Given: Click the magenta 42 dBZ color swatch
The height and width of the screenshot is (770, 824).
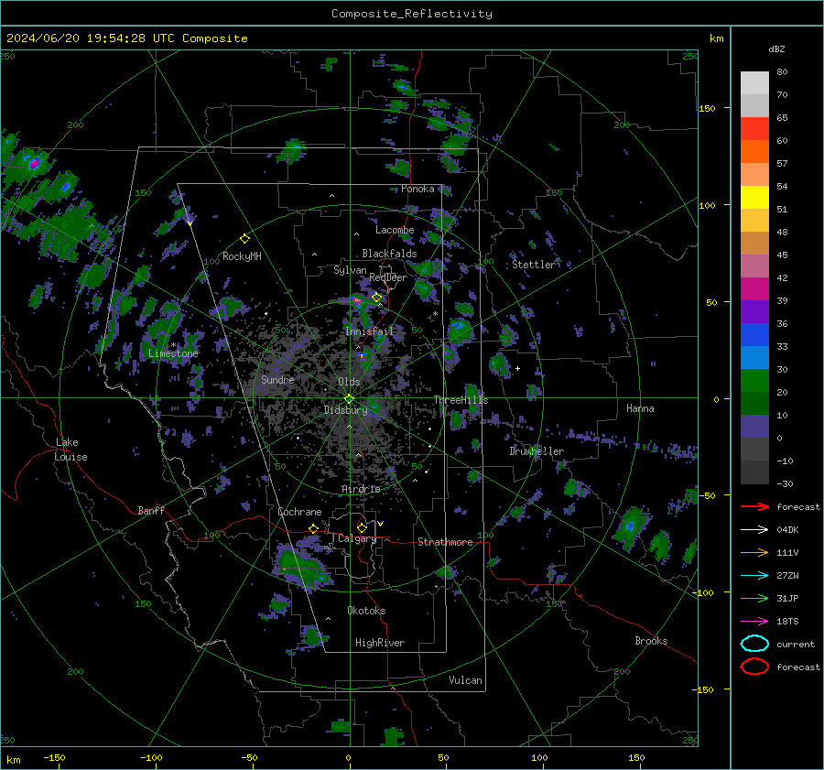Looking at the screenshot, I should pos(754,289).
